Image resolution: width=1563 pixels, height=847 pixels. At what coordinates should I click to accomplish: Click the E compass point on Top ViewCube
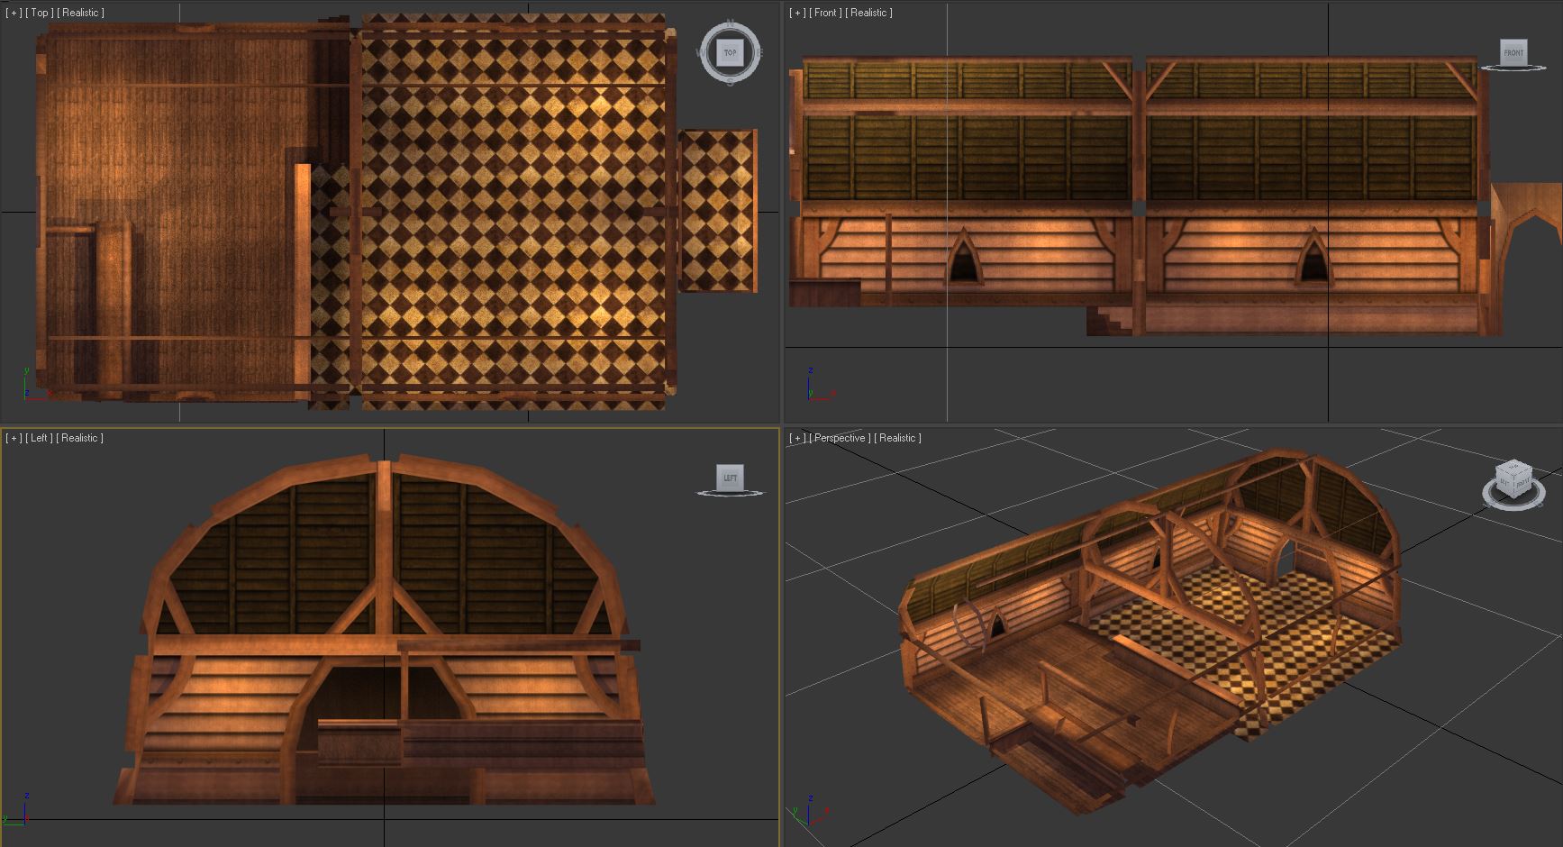point(759,53)
